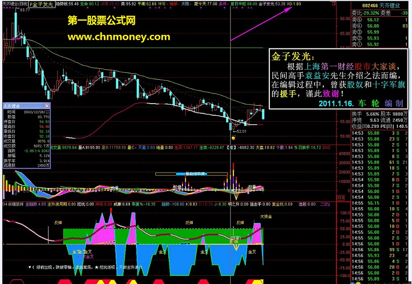Close the 天齐锂业 data info popup
412x284 pixels.
point(47,106)
